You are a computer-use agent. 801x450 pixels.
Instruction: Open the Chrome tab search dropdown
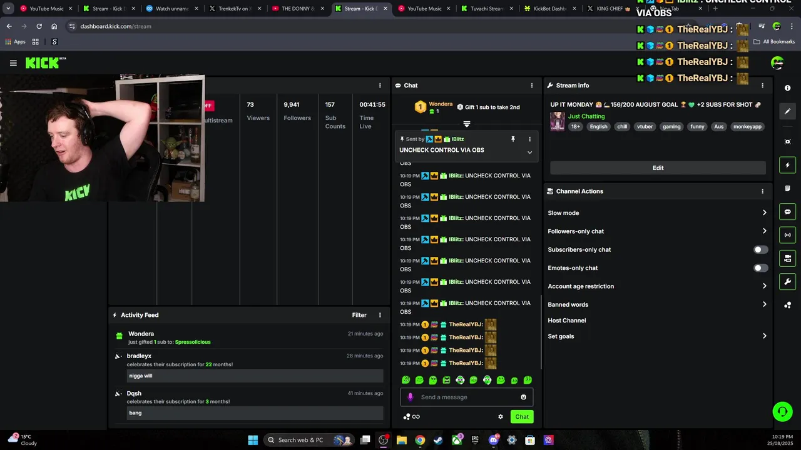tap(8, 9)
